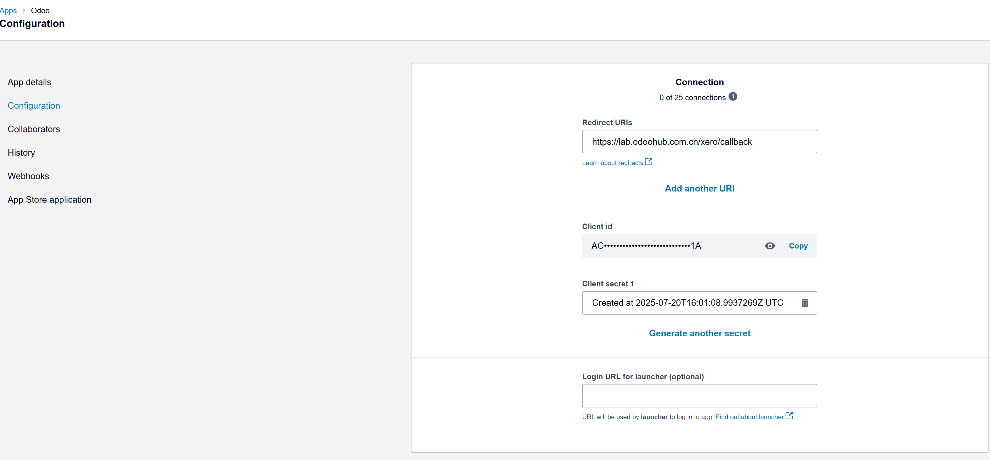Click the connections info icon
Image resolution: width=990 pixels, height=460 pixels.
click(733, 96)
